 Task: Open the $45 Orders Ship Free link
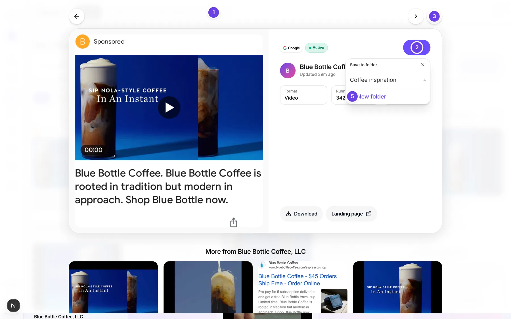click(x=297, y=280)
